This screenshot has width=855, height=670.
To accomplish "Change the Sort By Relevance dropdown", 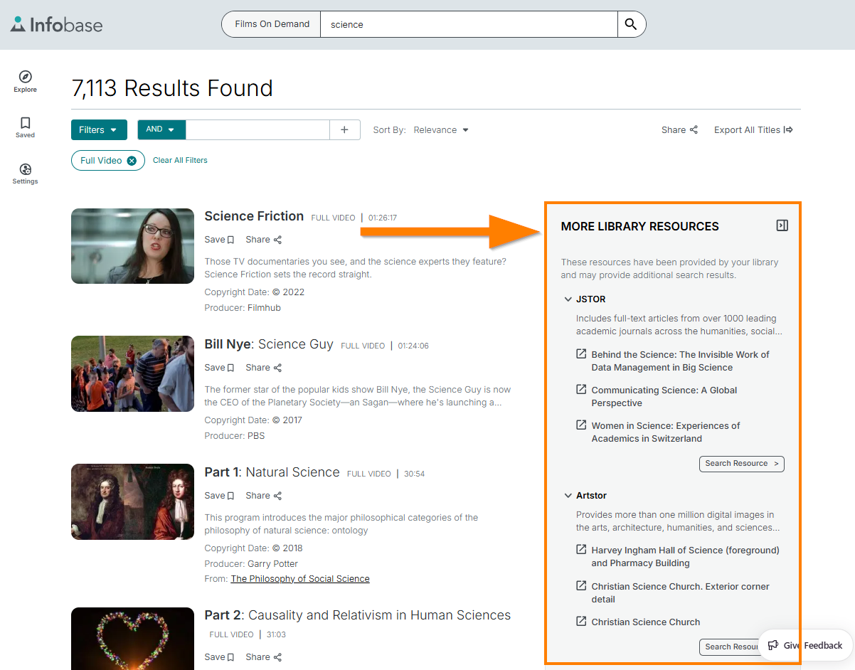I will tap(441, 130).
